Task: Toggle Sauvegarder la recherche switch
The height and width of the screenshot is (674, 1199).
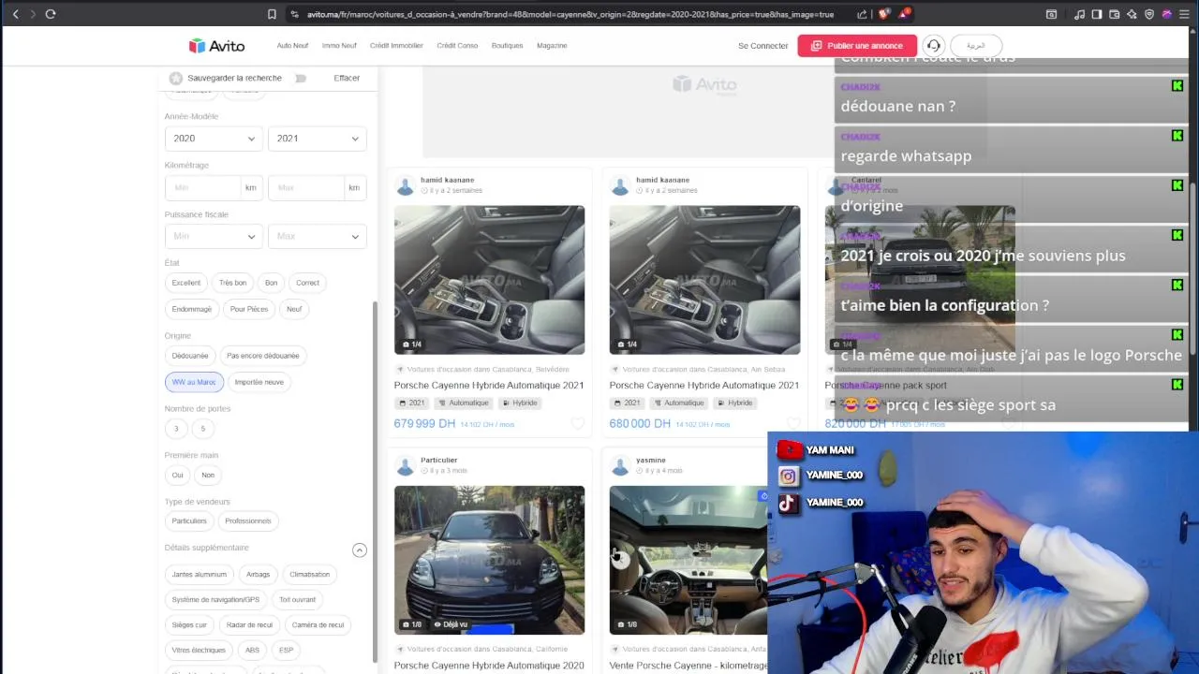Action: pos(300,78)
